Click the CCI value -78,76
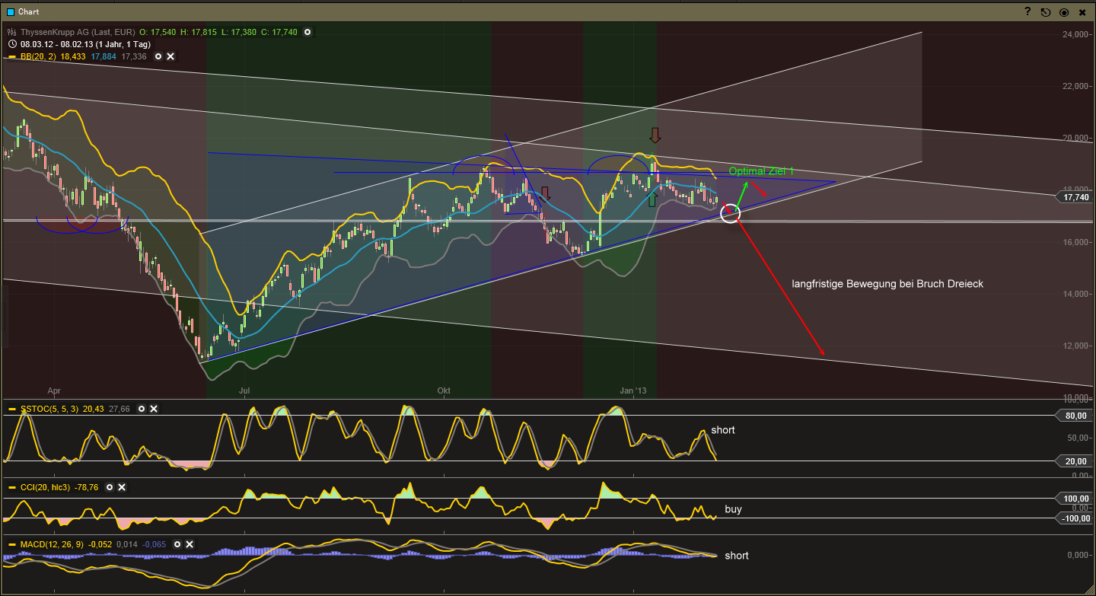 (88, 487)
